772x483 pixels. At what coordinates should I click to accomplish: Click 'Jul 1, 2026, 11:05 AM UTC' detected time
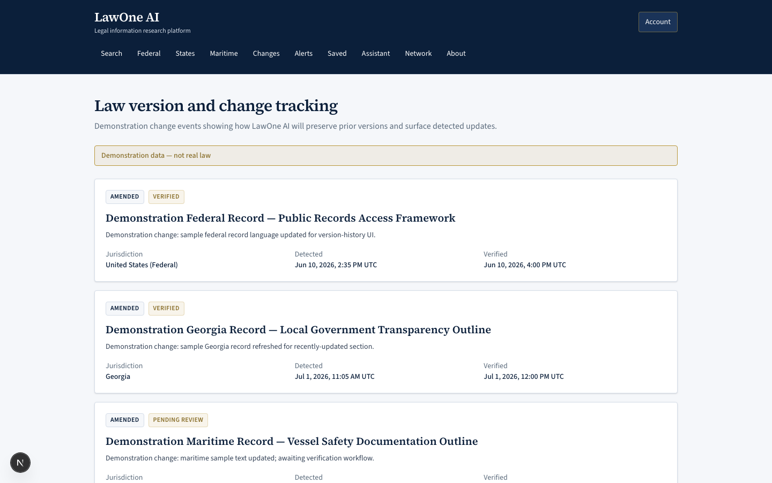(335, 377)
